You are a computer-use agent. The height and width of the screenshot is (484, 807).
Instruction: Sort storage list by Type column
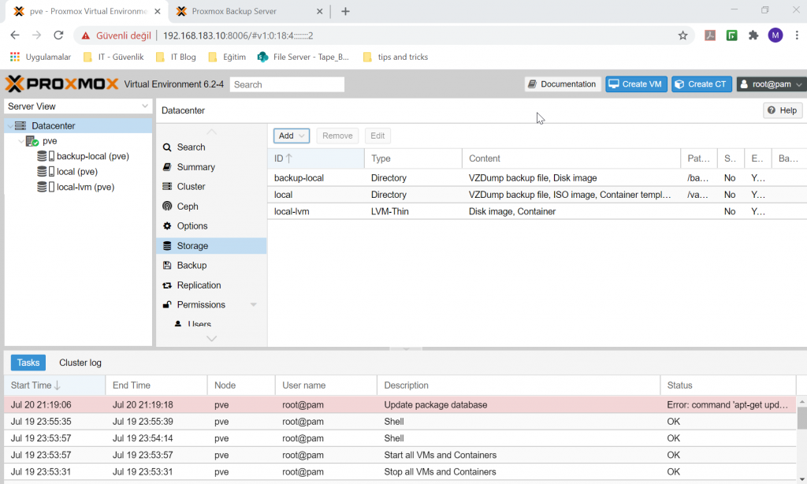click(413, 158)
